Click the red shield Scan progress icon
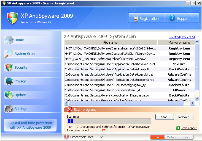This screenshot has height=141, width=202. pyautogui.click(x=69, y=109)
